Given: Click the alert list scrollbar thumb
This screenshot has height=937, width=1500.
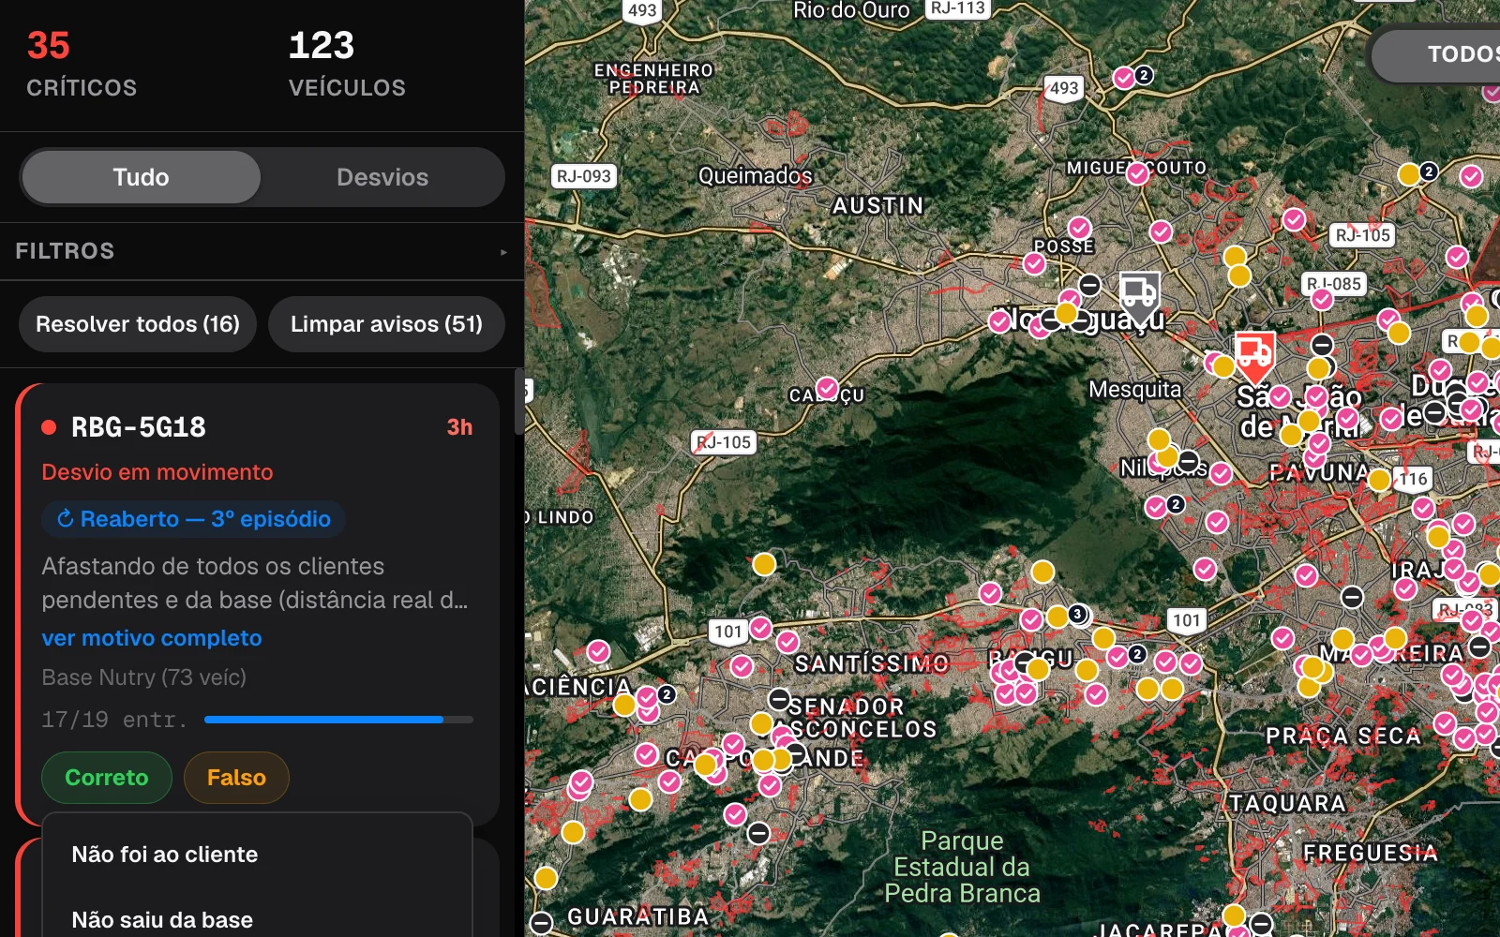Looking at the screenshot, I should [519, 401].
